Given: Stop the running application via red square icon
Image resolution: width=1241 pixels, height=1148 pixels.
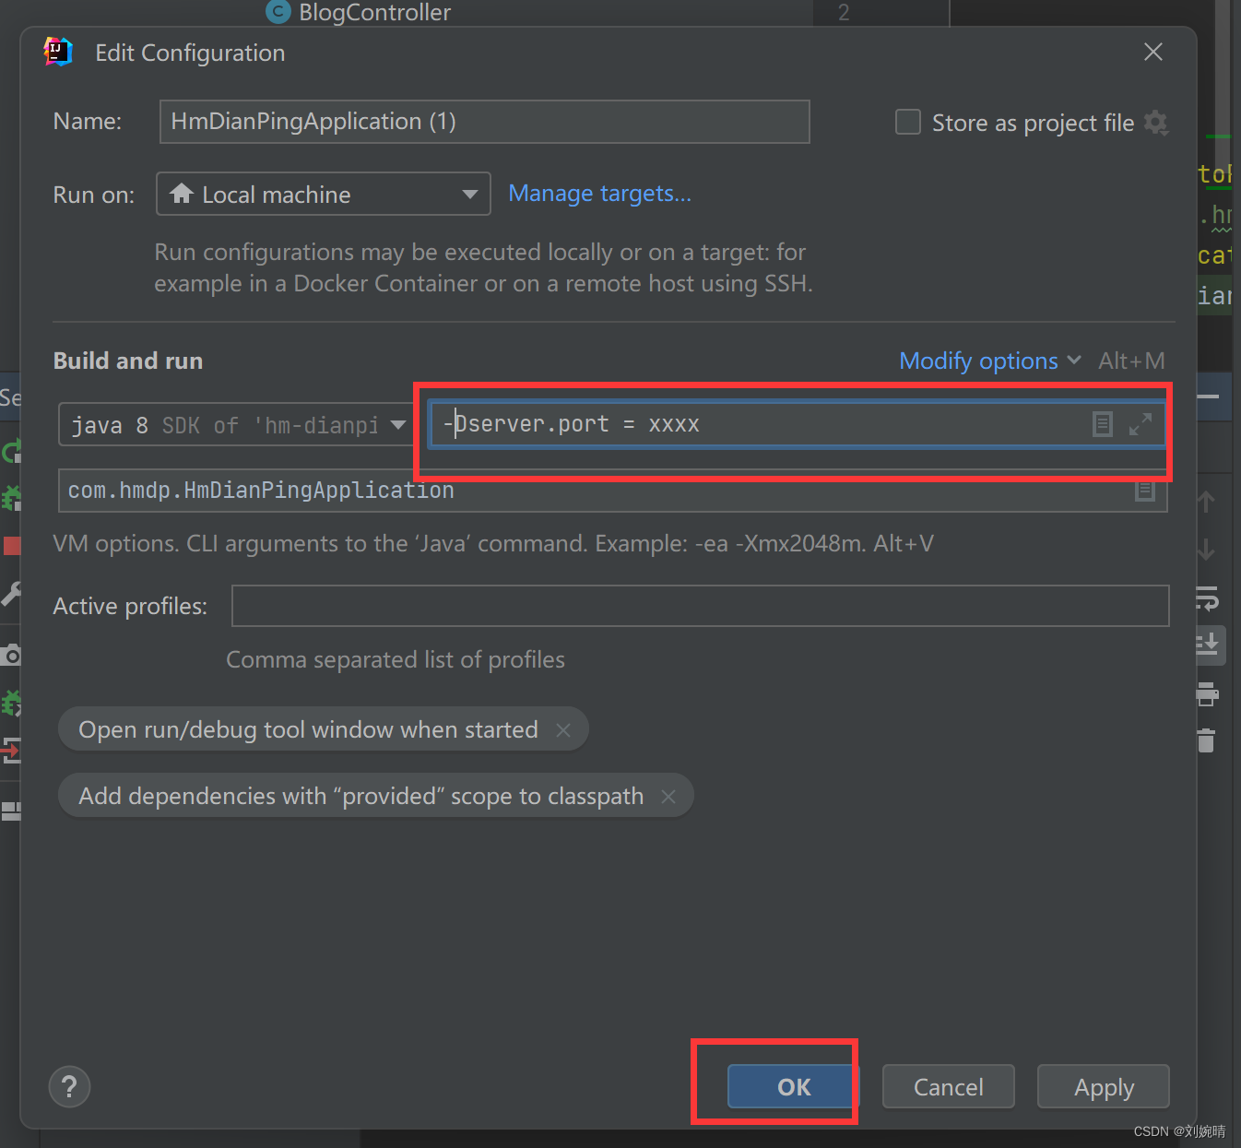Looking at the screenshot, I should pos(13,545).
